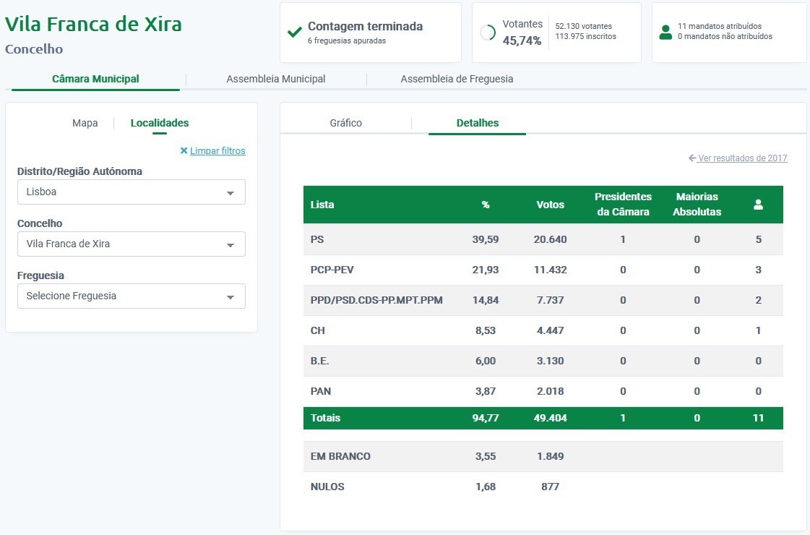This screenshot has width=810, height=535.
Task: Open the Concelho dropdown showing Vila Franca de Xira
Action: [132, 244]
